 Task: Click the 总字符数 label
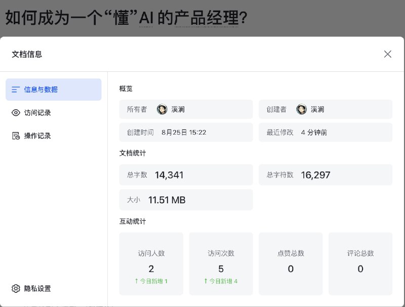(280, 175)
